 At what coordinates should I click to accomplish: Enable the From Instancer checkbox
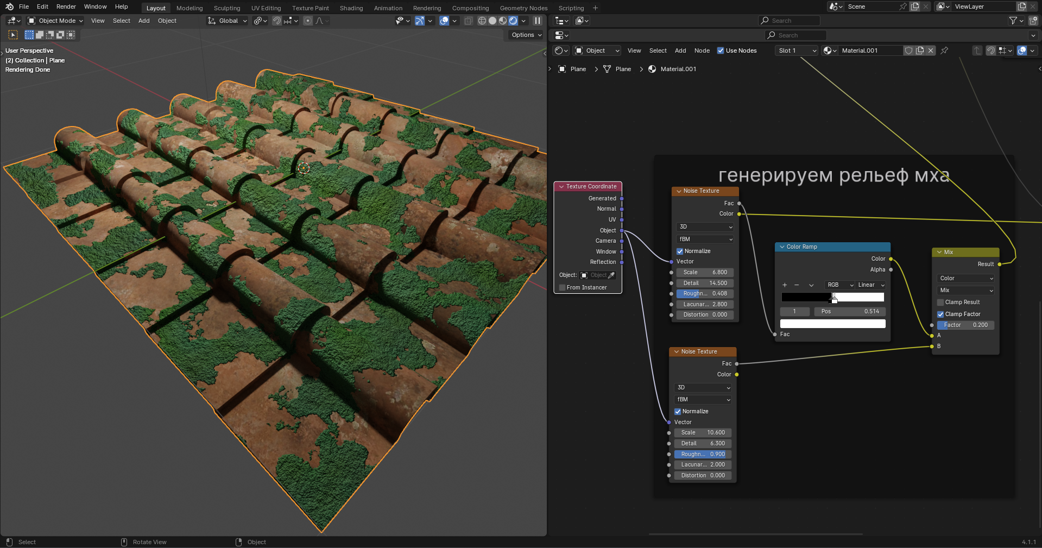(x=563, y=287)
